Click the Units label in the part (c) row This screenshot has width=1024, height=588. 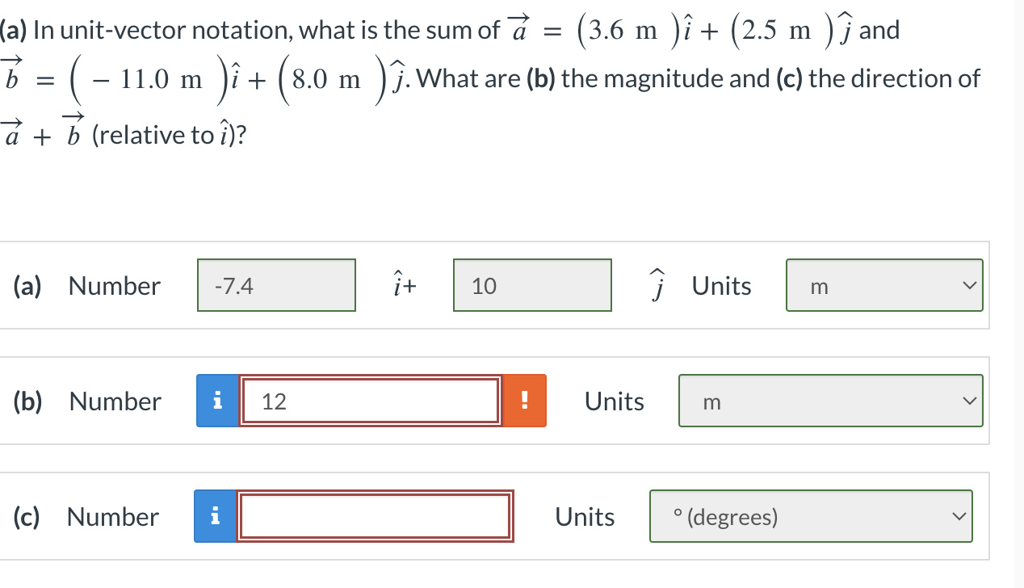point(585,517)
